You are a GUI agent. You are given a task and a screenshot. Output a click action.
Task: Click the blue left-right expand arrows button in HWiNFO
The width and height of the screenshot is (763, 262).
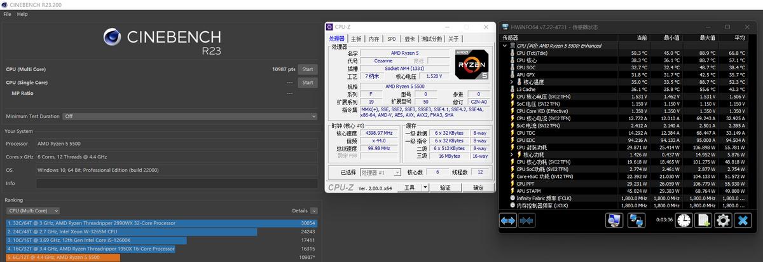coord(508,221)
